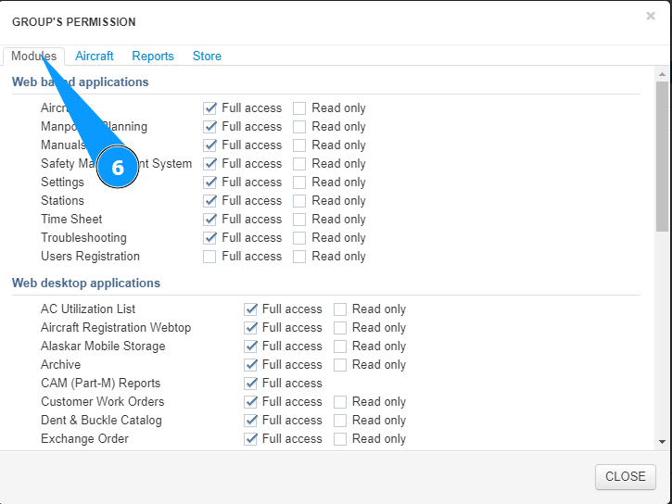Click the scroll down arrow of scrollbar
Screen dimensions: 672x504
(662, 443)
